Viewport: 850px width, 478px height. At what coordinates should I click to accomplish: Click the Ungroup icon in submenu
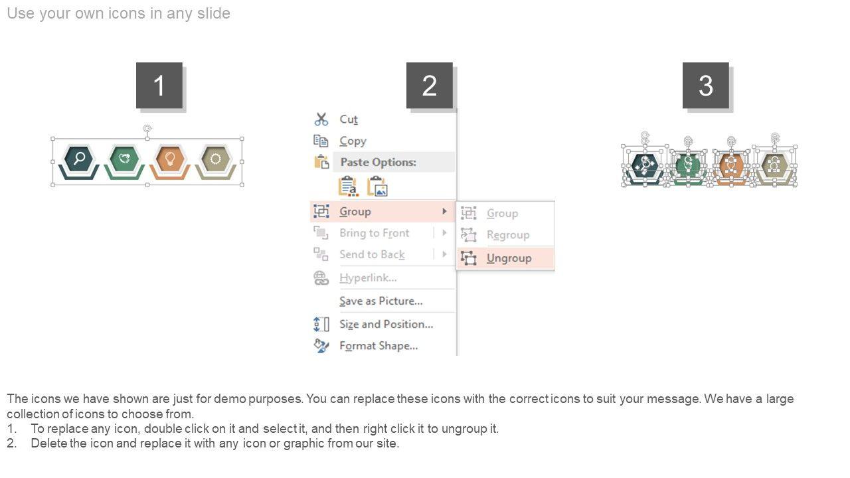[469, 258]
